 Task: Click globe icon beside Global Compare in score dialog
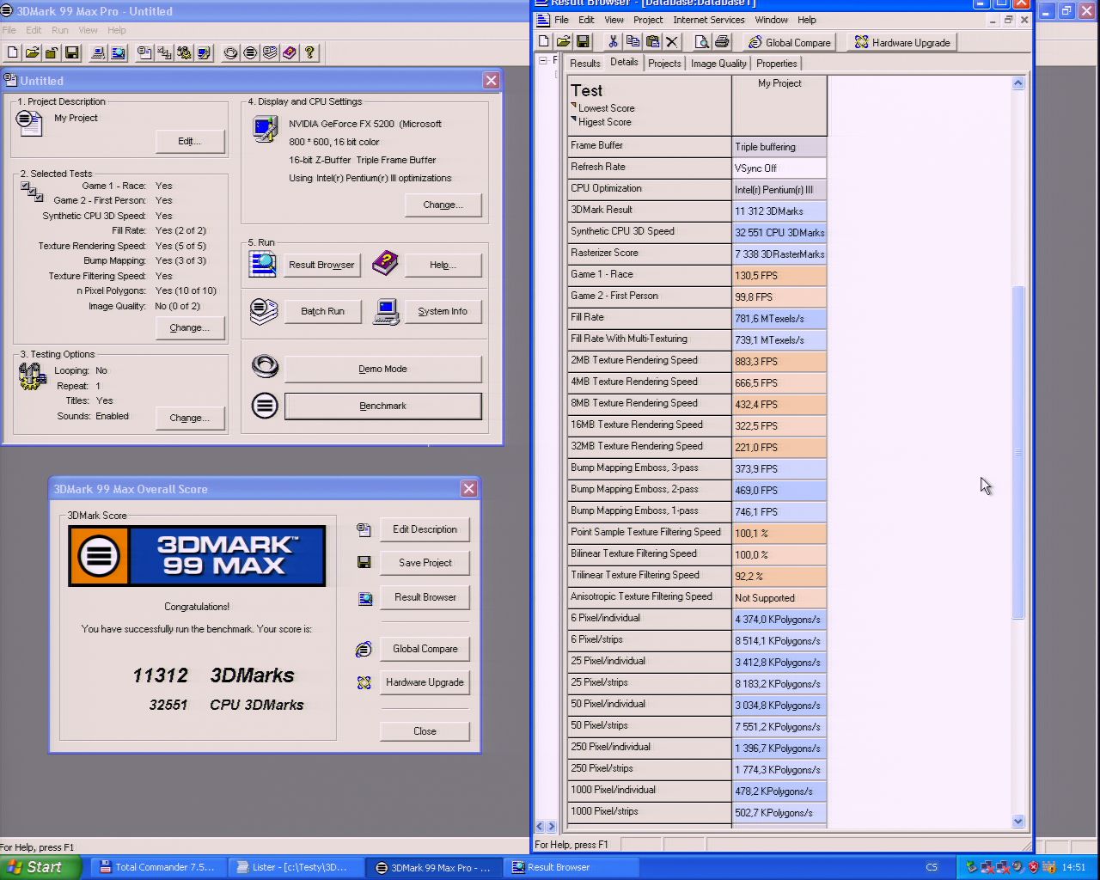coord(364,649)
